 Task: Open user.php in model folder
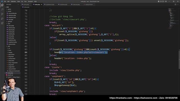point(11,19)
